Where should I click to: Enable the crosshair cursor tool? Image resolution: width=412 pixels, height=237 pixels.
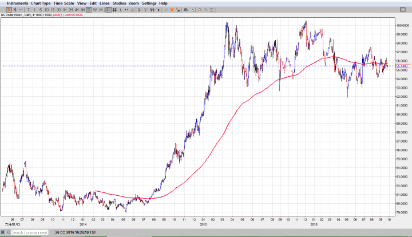coord(108,10)
